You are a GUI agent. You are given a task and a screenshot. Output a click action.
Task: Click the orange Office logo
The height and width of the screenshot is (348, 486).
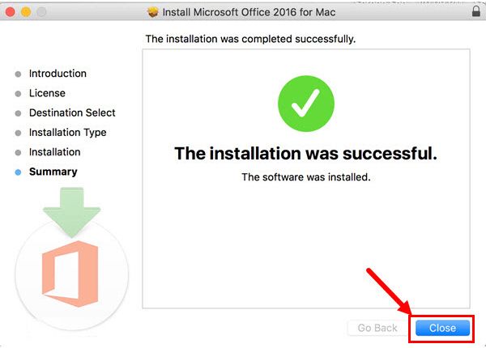click(x=70, y=274)
